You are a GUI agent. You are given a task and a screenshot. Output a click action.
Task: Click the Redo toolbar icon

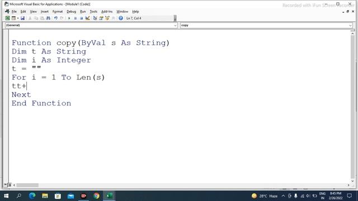pos(62,18)
